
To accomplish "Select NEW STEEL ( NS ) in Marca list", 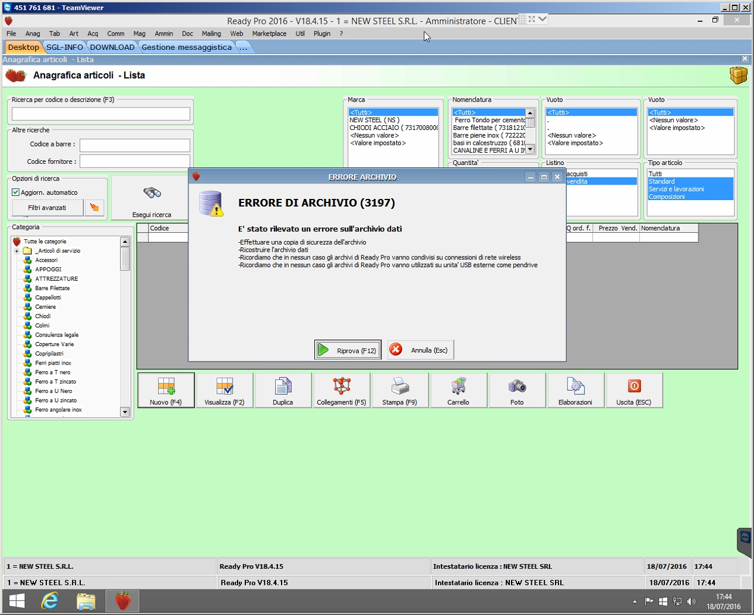I will pyautogui.click(x=393, y=120).
